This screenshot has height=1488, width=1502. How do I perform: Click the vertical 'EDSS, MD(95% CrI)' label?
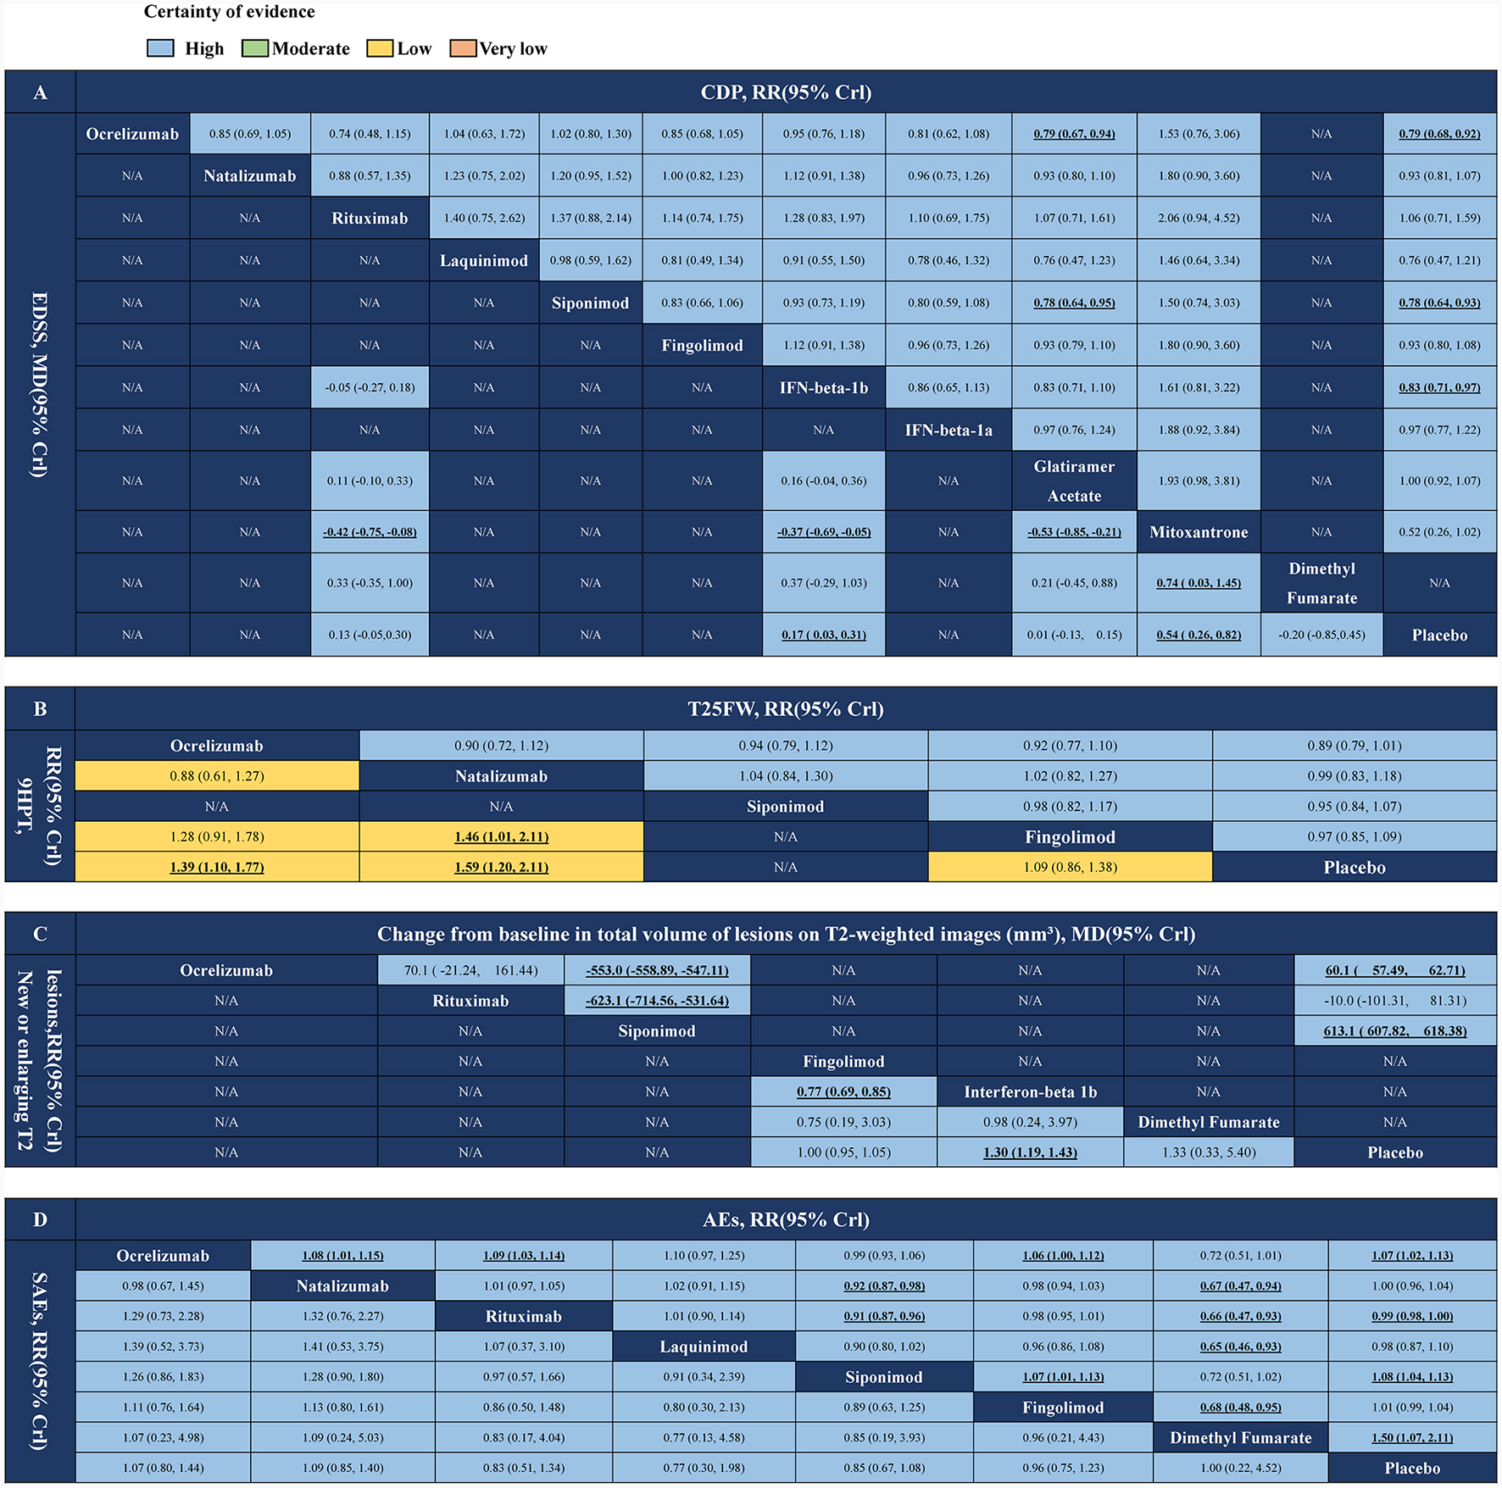[x=40, y=385]
